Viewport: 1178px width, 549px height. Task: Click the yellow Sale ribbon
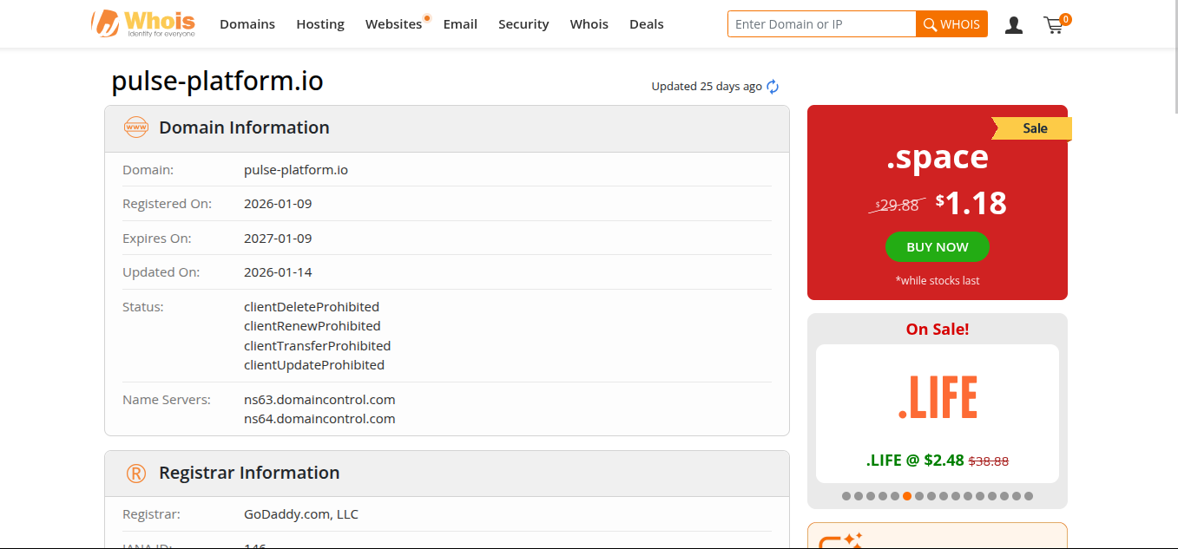pyautogui.click(x=1033, y=128)
